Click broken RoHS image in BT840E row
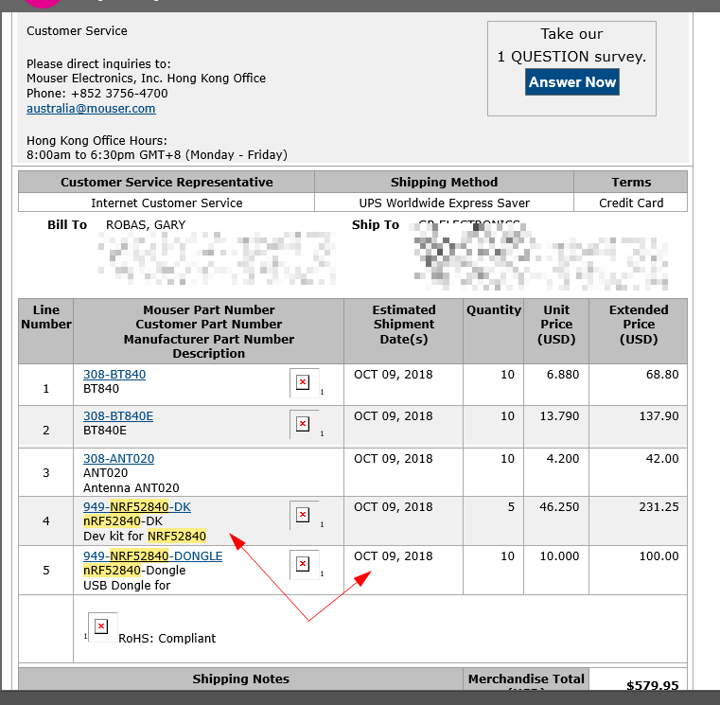Viewport: 720px width, 705px height. coord(303,424)
